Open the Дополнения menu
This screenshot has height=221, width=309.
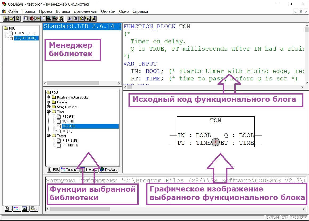tap(86, 11)
